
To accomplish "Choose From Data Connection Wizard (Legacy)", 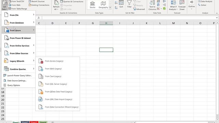I will tap(58, 107).
